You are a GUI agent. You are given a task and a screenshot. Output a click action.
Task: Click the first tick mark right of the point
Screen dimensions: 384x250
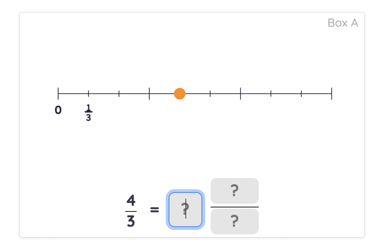tap(210, 93)
